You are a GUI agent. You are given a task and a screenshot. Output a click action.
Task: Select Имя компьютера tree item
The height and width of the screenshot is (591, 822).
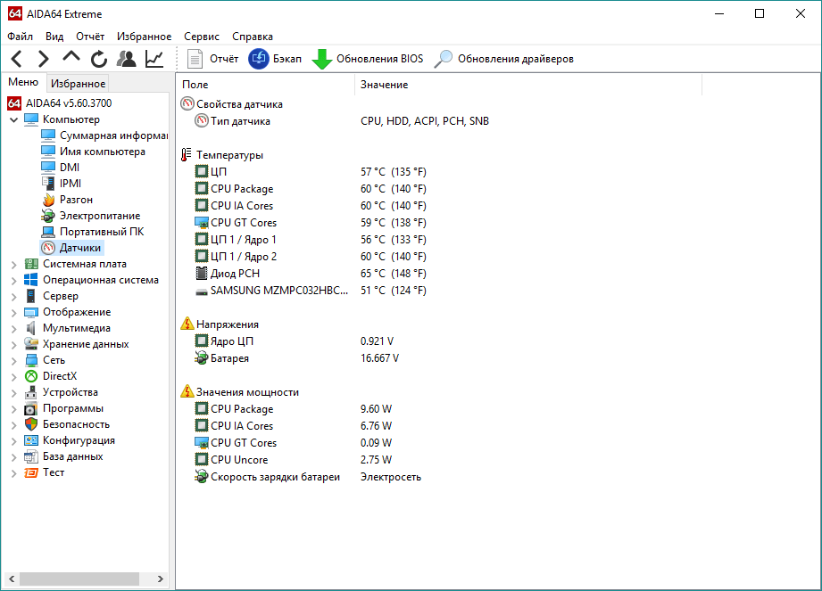coord(94,152)
